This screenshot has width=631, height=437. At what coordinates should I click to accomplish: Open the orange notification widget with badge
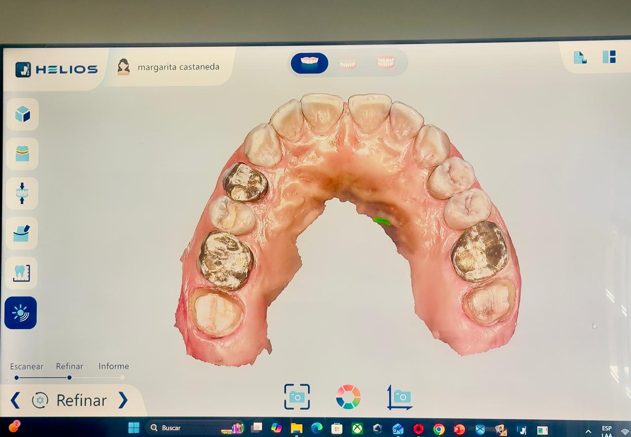coord(14,427)
